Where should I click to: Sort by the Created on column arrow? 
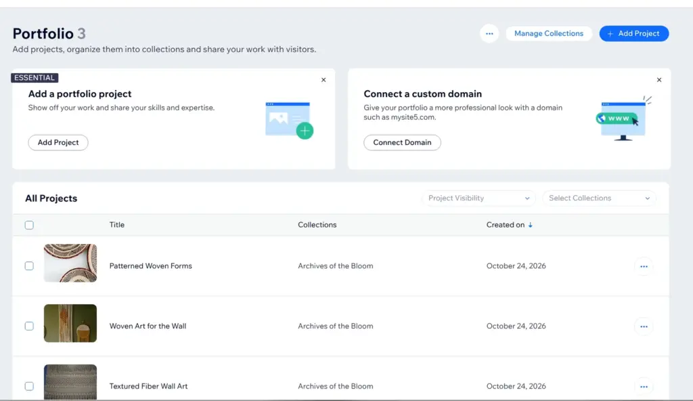(531, 225)
